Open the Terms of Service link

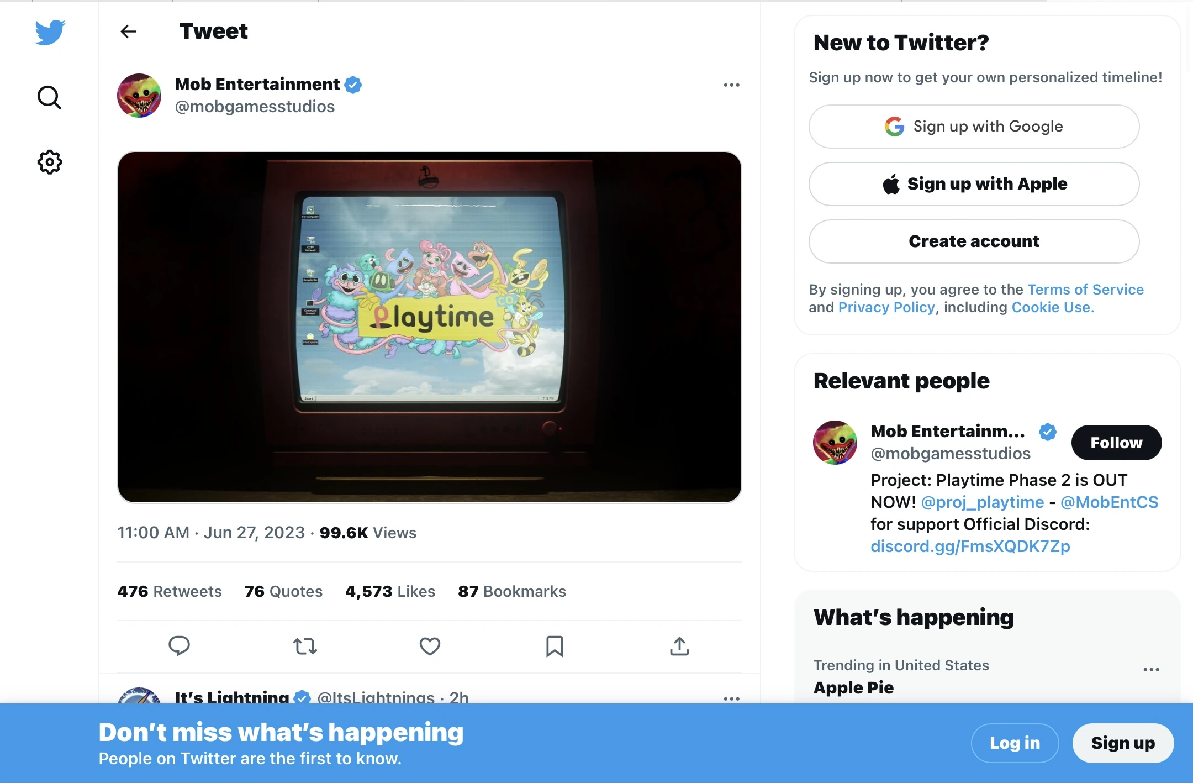[x=1085, y=290]
